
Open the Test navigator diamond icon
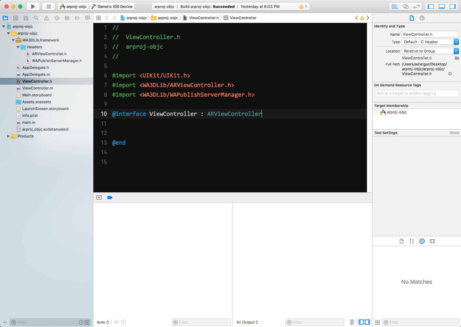pos(57,18)
